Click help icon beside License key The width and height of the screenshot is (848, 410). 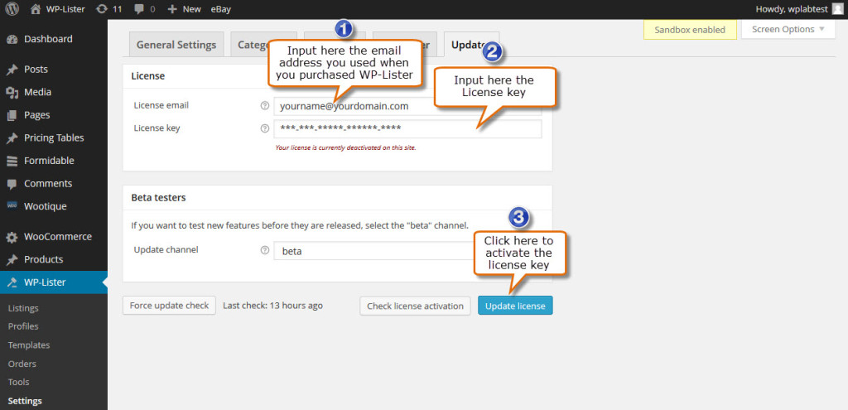click(264, 128)
